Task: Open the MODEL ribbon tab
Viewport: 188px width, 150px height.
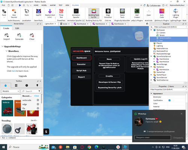Action: (x=44, y=5)
